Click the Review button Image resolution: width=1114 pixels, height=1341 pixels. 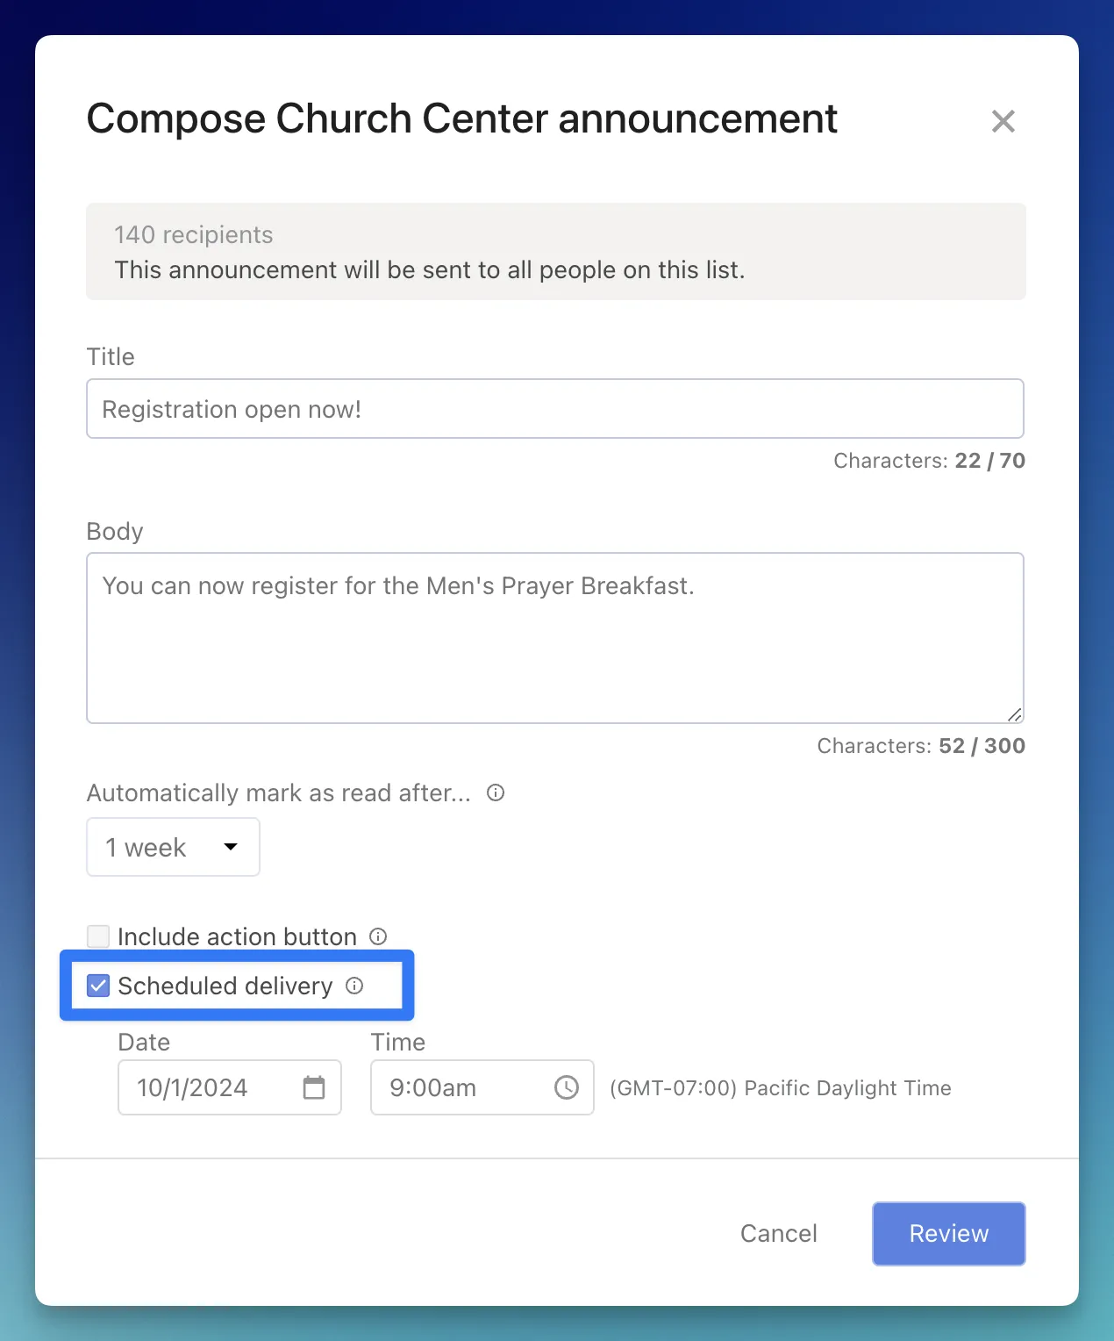(948, 1233)
